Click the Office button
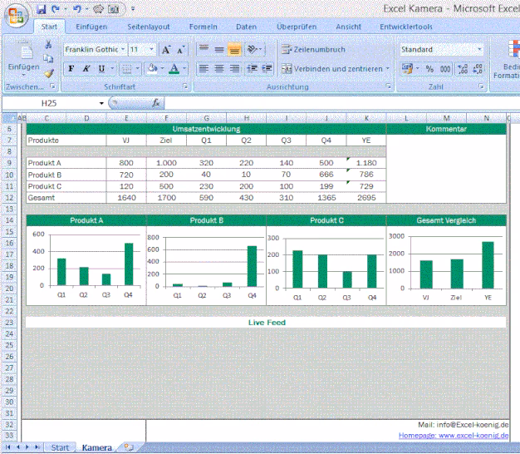 (x=16, y=16)
